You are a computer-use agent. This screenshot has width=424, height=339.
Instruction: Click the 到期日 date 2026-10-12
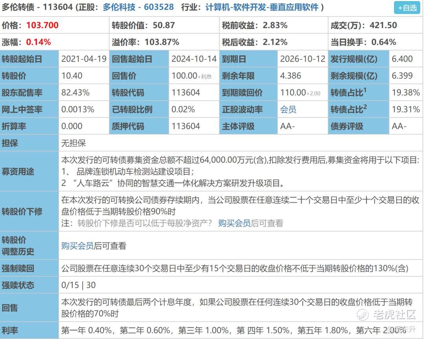pos(303,59)
